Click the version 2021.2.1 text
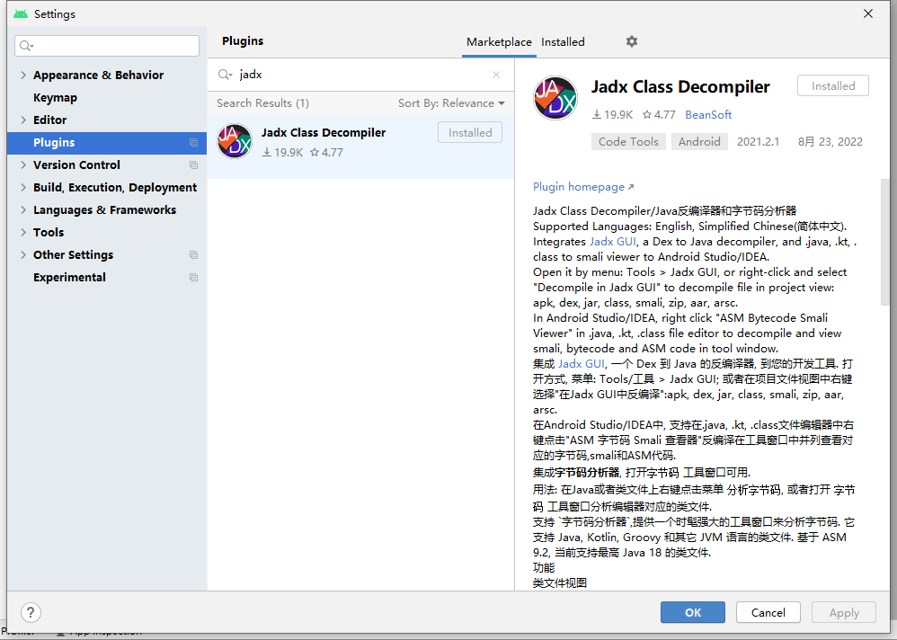 758,141
